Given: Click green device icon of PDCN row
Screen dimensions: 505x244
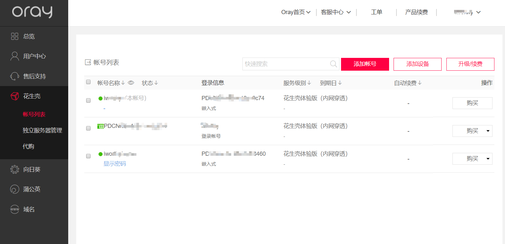Looking at the screenshot, I should tap(100, 126).
